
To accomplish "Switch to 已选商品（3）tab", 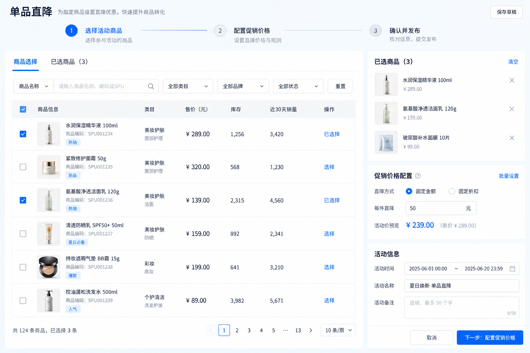I will click(69, 62).
